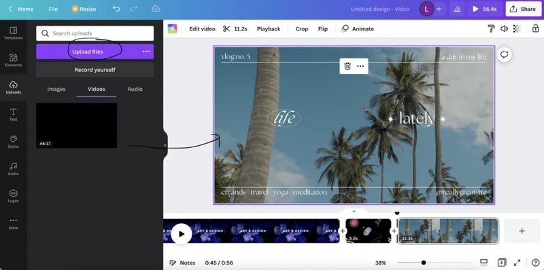Play the 56.4s preview
Screen dimensions: 544x270
point(484,9)
